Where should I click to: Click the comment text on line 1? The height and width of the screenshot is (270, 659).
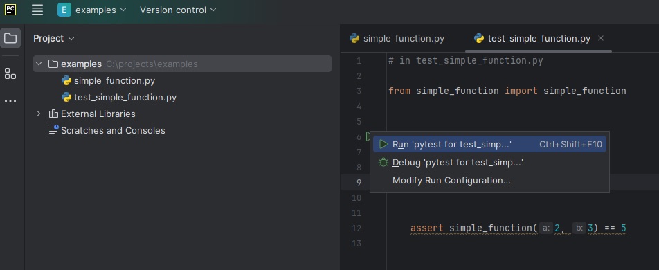pyautogui.click(x=466, y=60)
